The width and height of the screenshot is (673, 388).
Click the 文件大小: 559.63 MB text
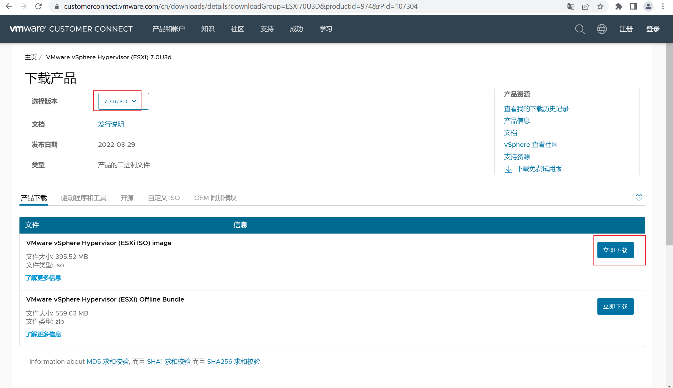pos(57,313)
